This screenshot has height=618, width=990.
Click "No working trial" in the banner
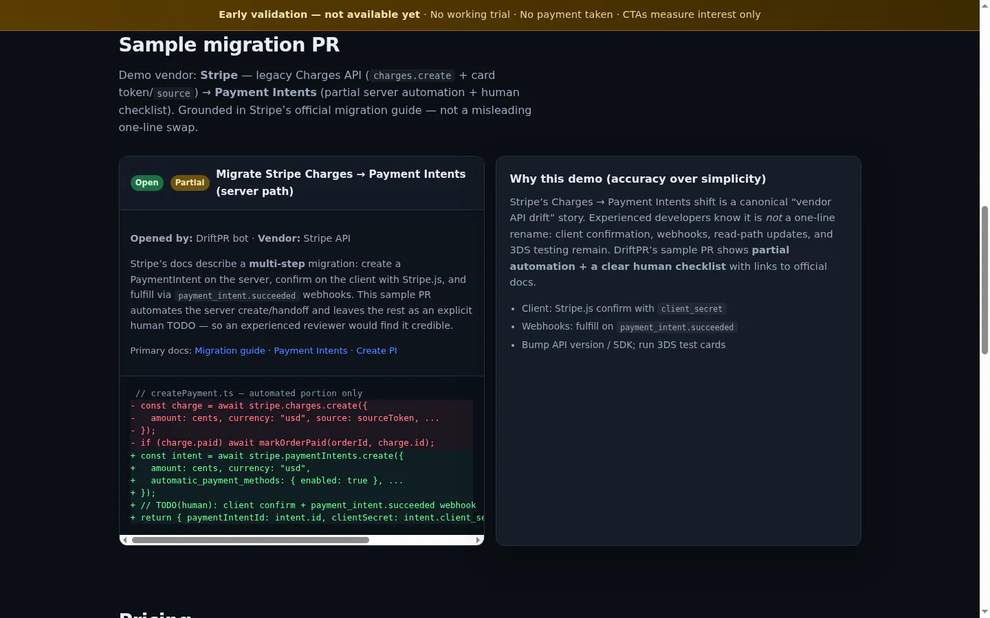470,14
